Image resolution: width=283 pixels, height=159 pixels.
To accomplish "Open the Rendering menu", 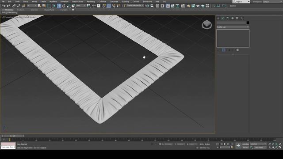I will [91, 1].
